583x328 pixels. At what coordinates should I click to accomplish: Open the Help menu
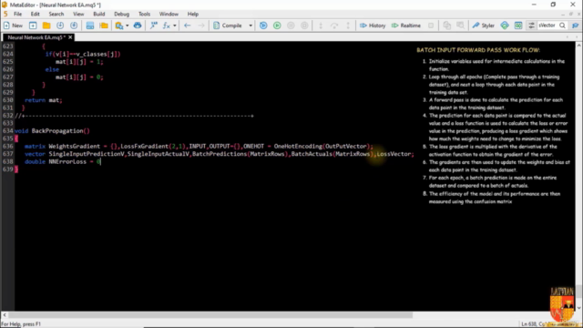point(192,14)
